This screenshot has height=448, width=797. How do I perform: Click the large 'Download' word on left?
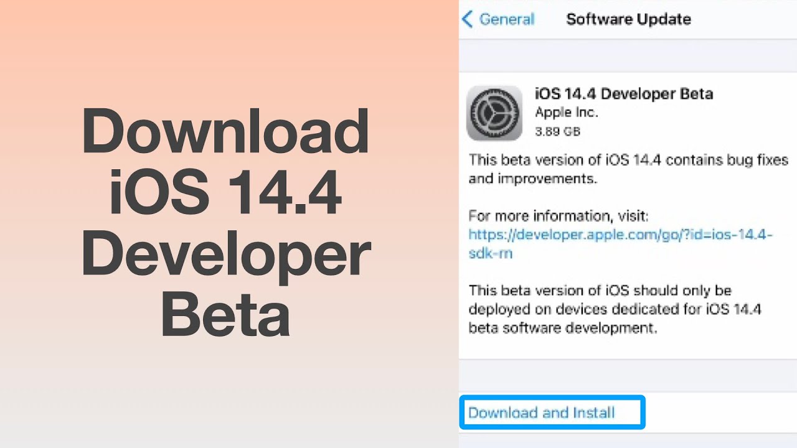225,131
